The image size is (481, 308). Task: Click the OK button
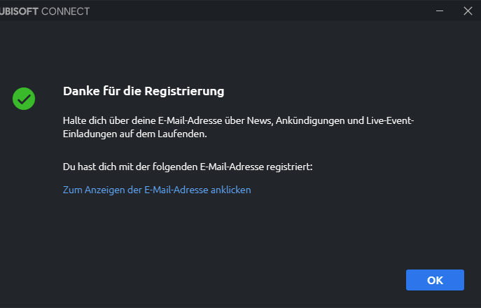point(435,280)
